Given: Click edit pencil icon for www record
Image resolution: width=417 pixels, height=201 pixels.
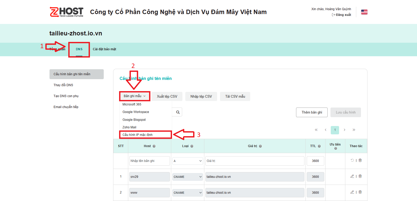Looking at the screenshot, I should point(352,192).
